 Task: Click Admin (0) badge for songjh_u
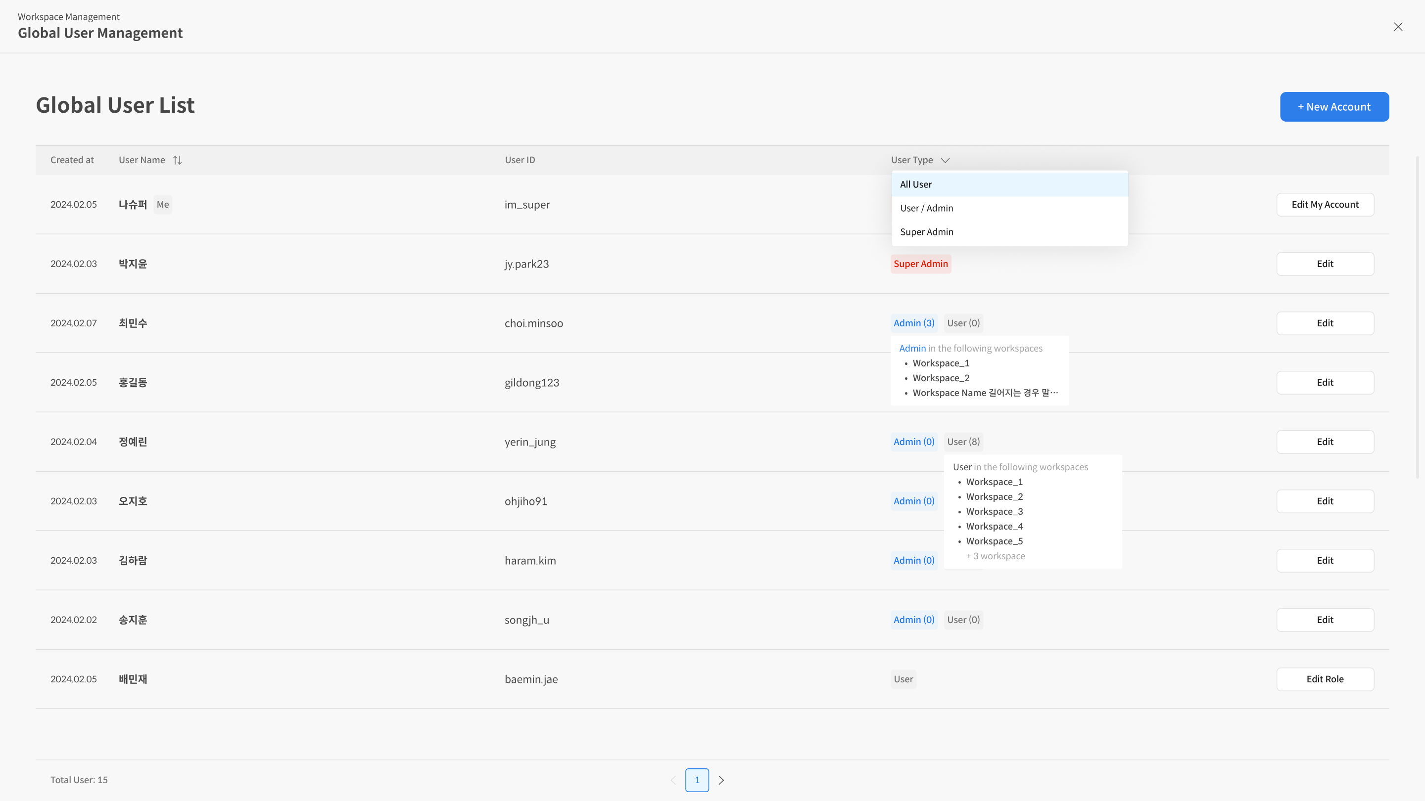click(x=914, y=620)
